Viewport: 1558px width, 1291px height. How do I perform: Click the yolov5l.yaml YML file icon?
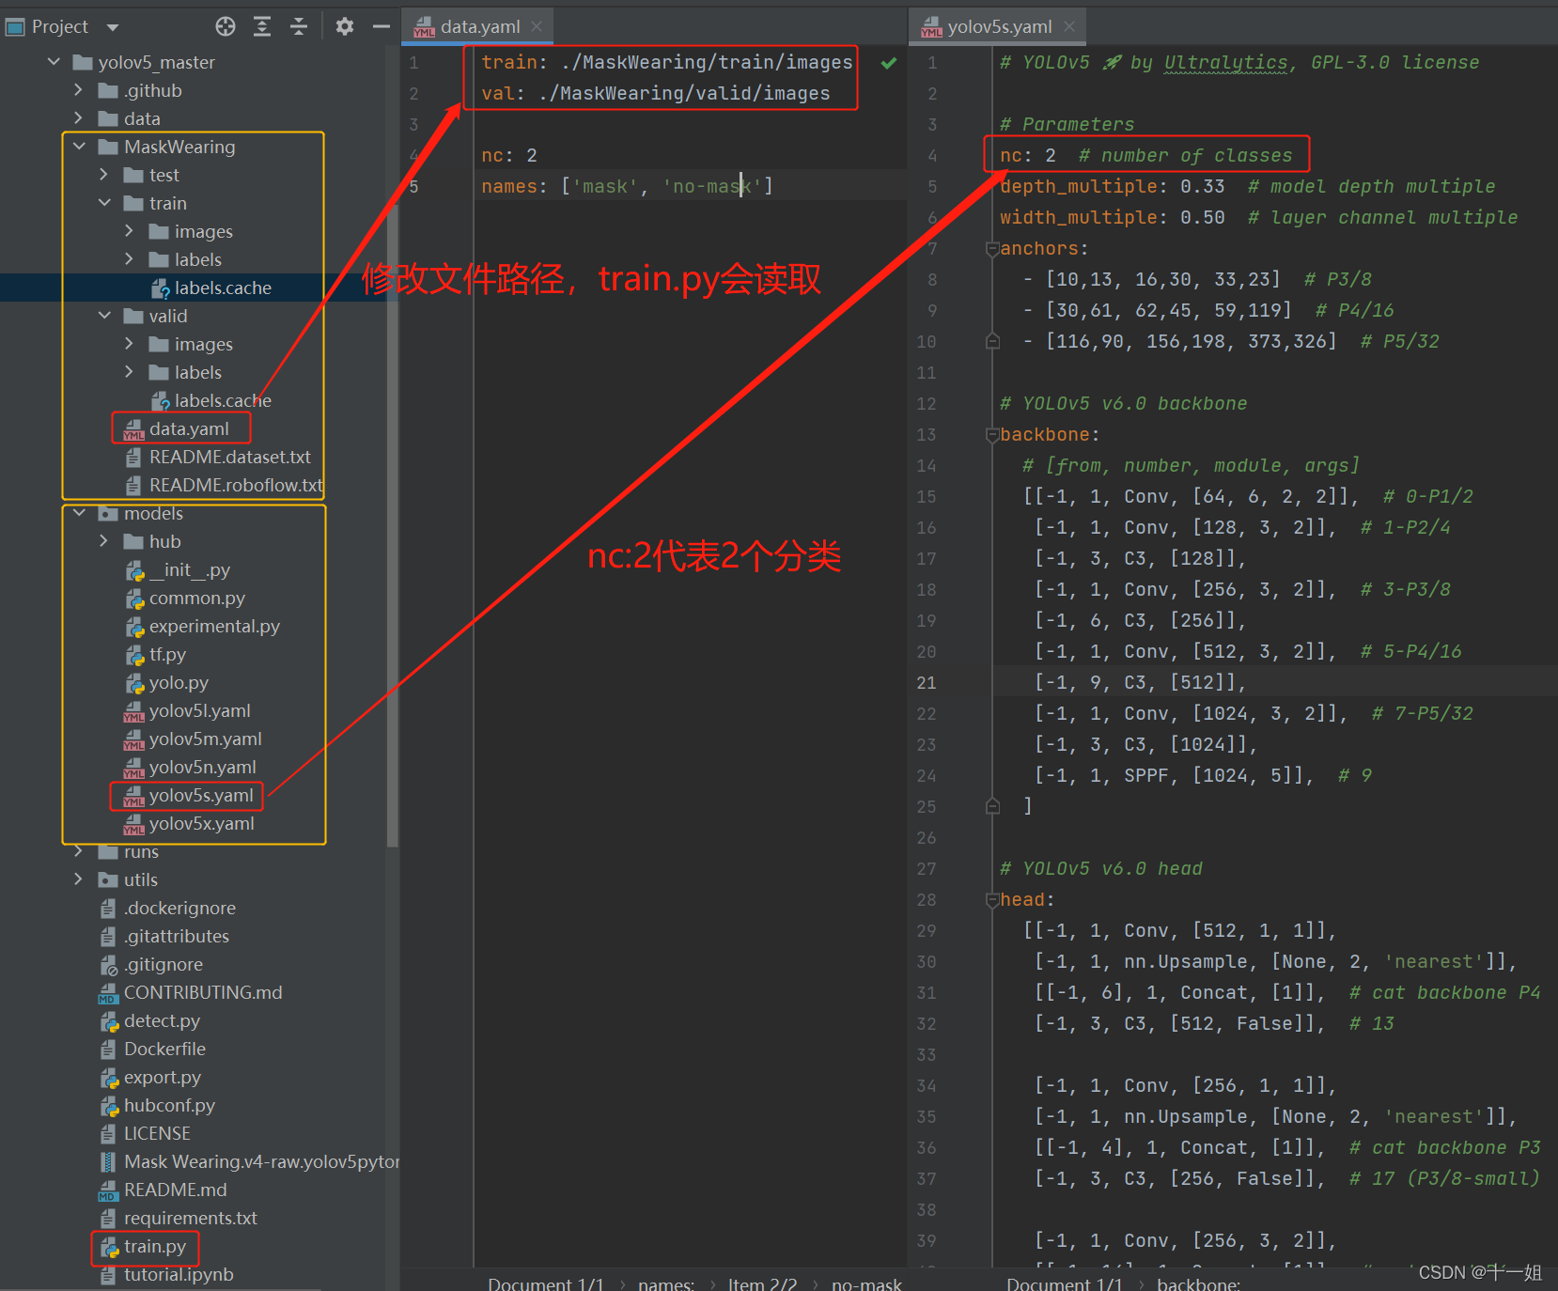click(133, 711)
